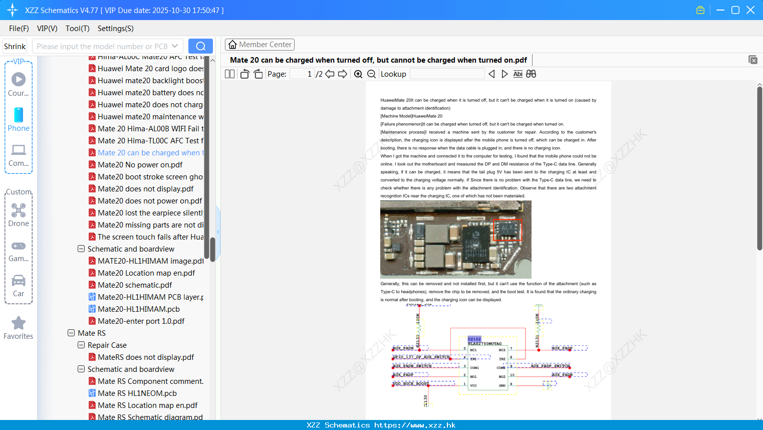Zoom out of the PDF
763x430 pixels.
click(x=371, y=74)
